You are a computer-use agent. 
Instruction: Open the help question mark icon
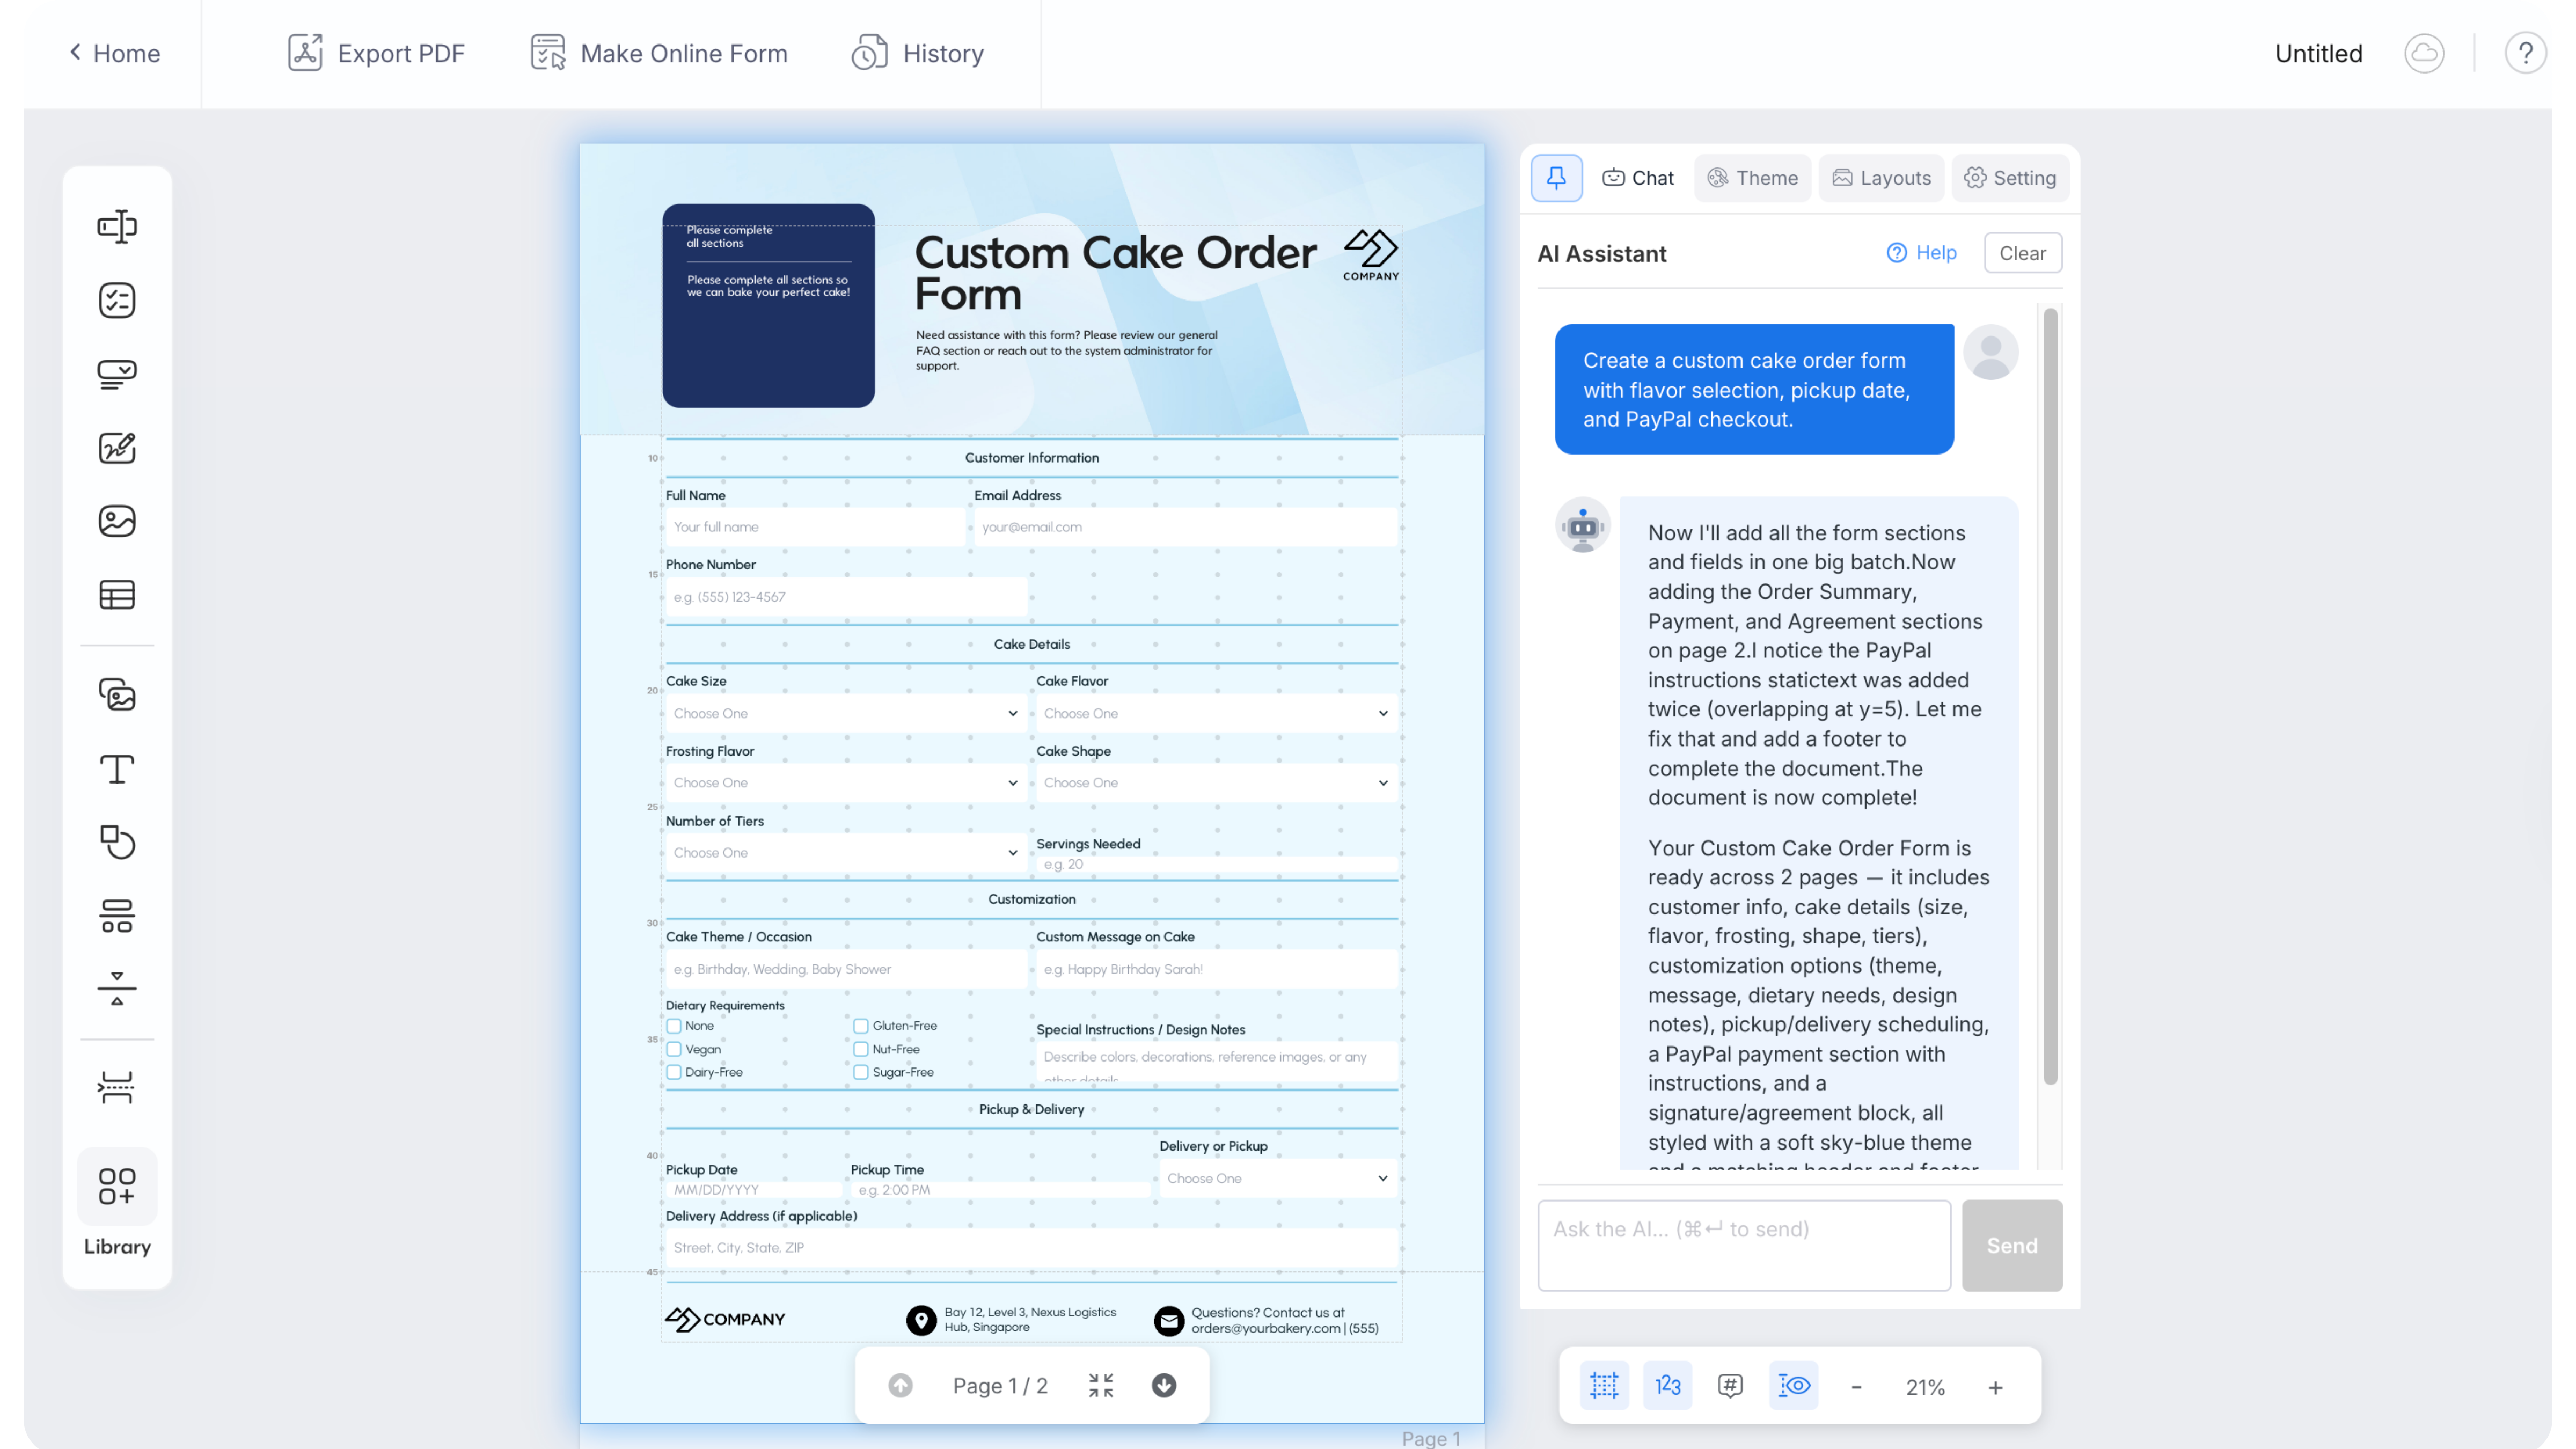[x=2525, y=53]
